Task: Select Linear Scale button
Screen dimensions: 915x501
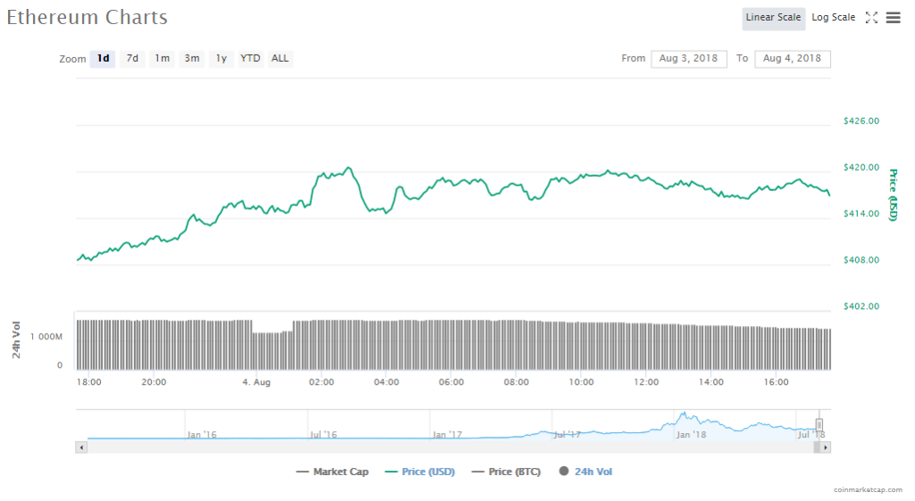Action: (773, 18)
